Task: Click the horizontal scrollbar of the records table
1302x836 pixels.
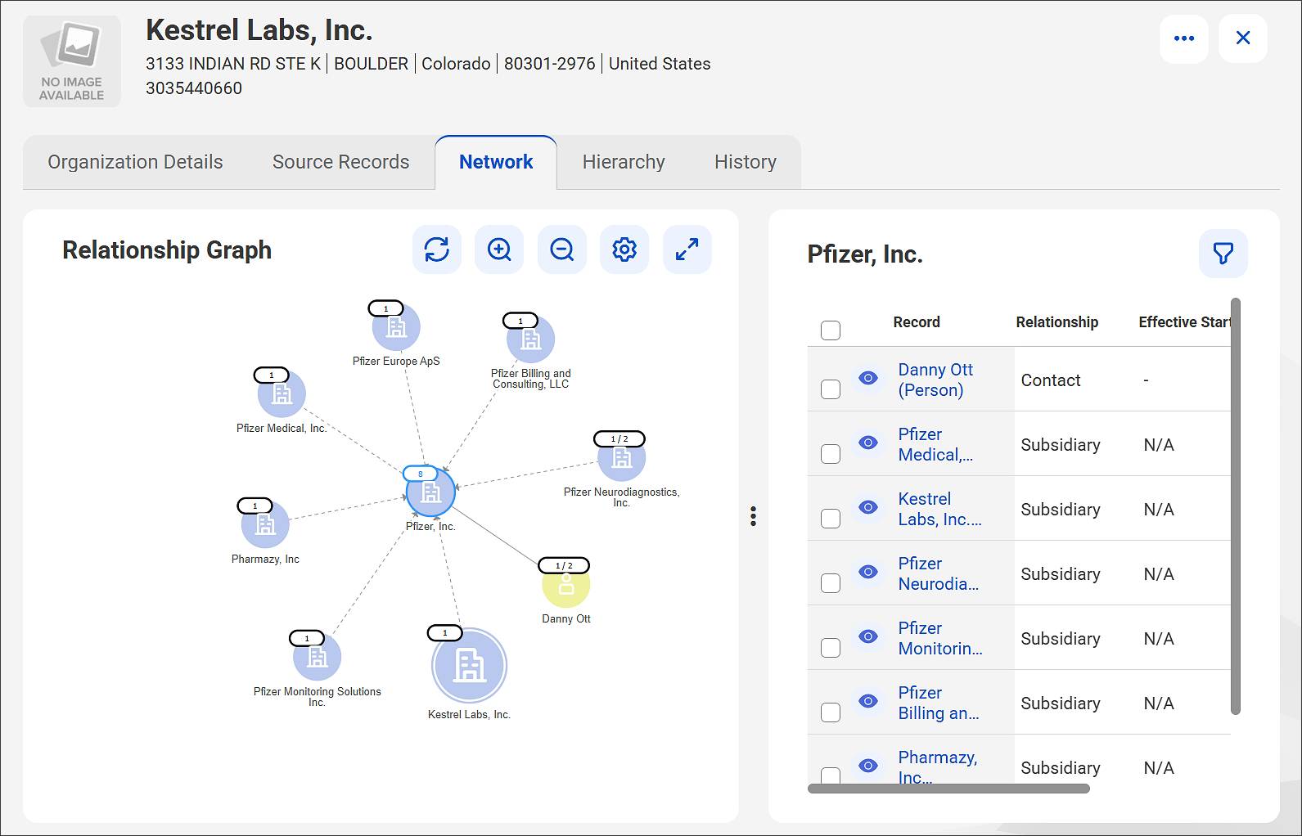Action: point(948,789)
